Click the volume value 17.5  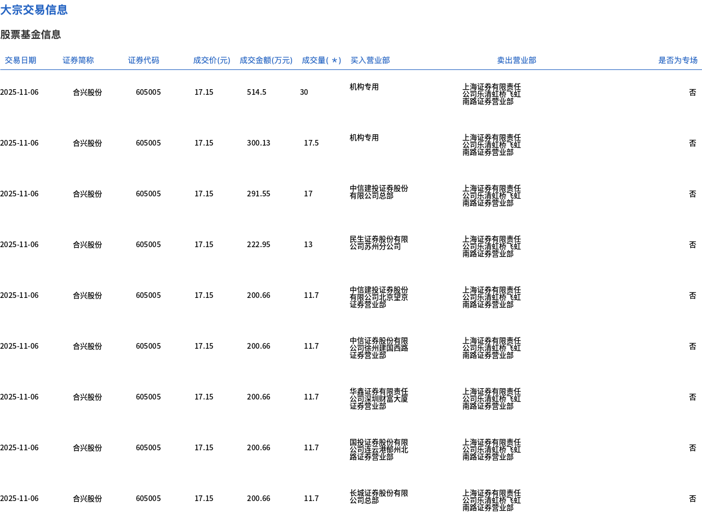[x=311, y=143]
